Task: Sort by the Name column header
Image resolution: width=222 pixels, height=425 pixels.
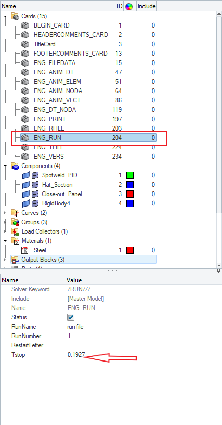Action: 55,6
